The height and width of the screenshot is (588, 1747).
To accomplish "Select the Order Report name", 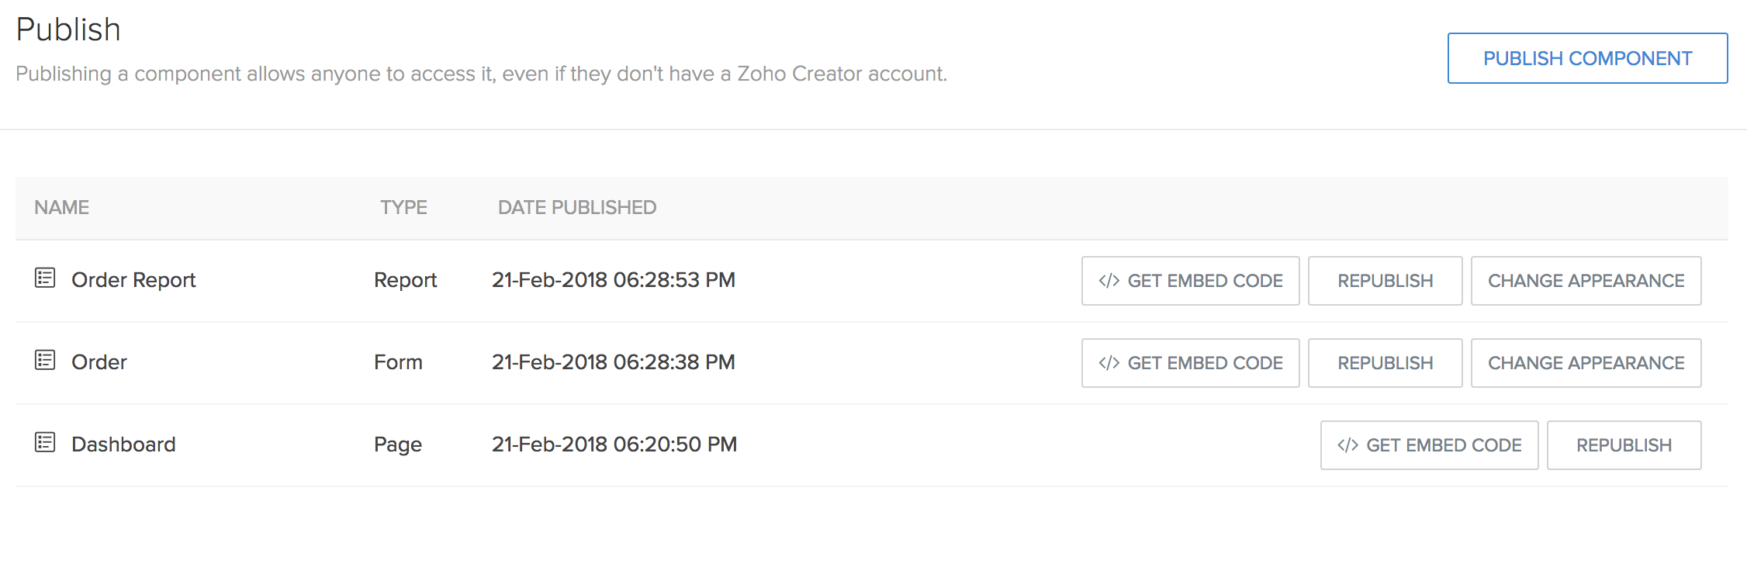I will click(133, 280).
